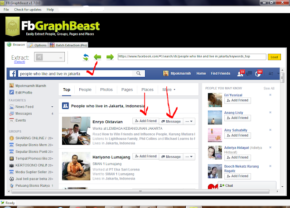Viewport: 290px width, 208px height.
Task: Dismiss Adietya Hidayat suggestion with X
Action: coord(270,147)
